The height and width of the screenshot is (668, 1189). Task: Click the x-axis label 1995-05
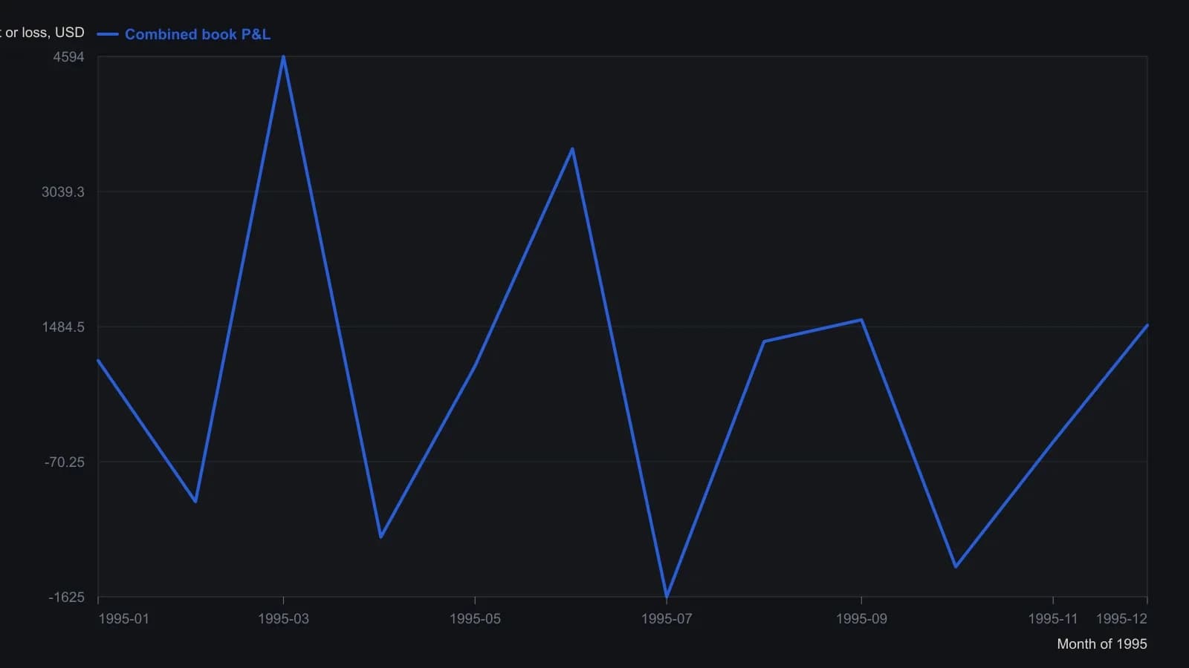pyautogui.click(x=475, y=619)
